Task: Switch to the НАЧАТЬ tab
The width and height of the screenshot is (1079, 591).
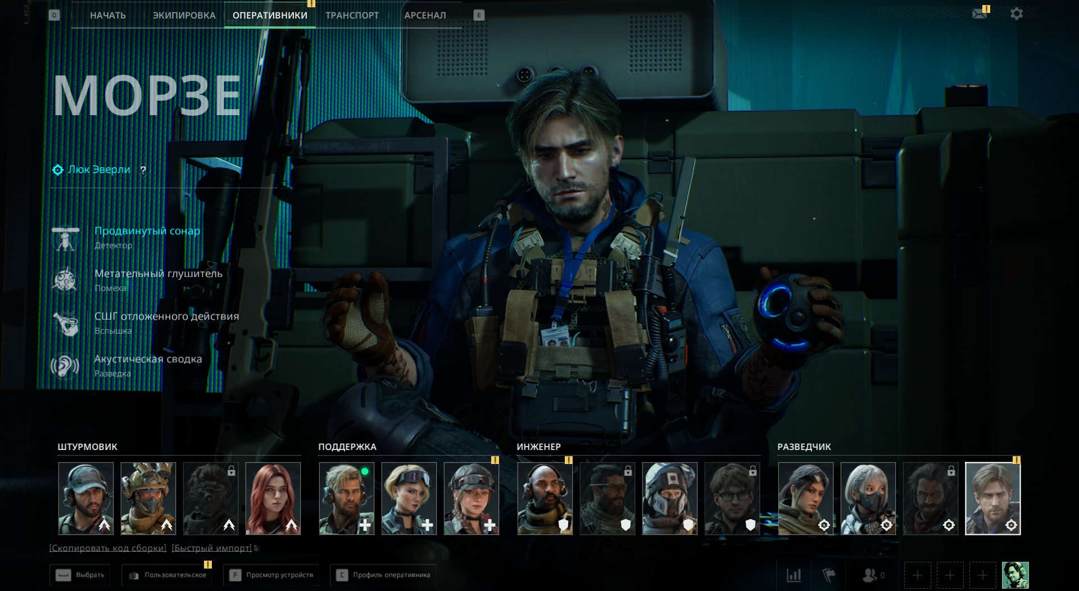Action: click(x=108, y=15)
